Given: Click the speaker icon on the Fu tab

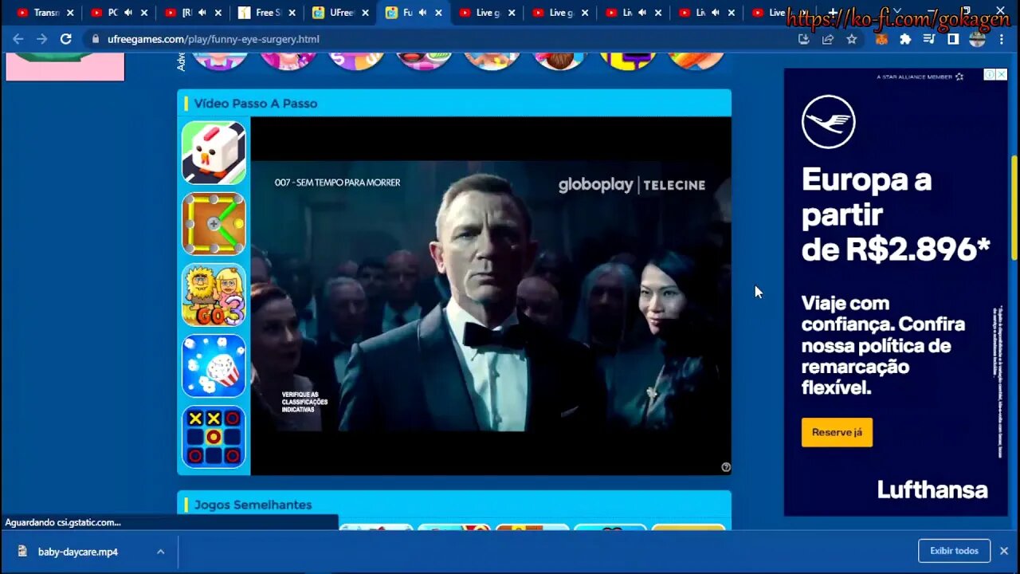Looking at the screenshot, I should coord(422,13).
